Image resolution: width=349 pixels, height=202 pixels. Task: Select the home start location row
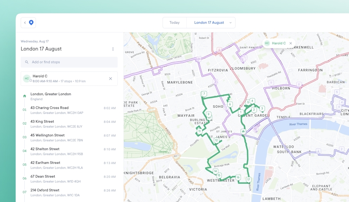point(69,96)
